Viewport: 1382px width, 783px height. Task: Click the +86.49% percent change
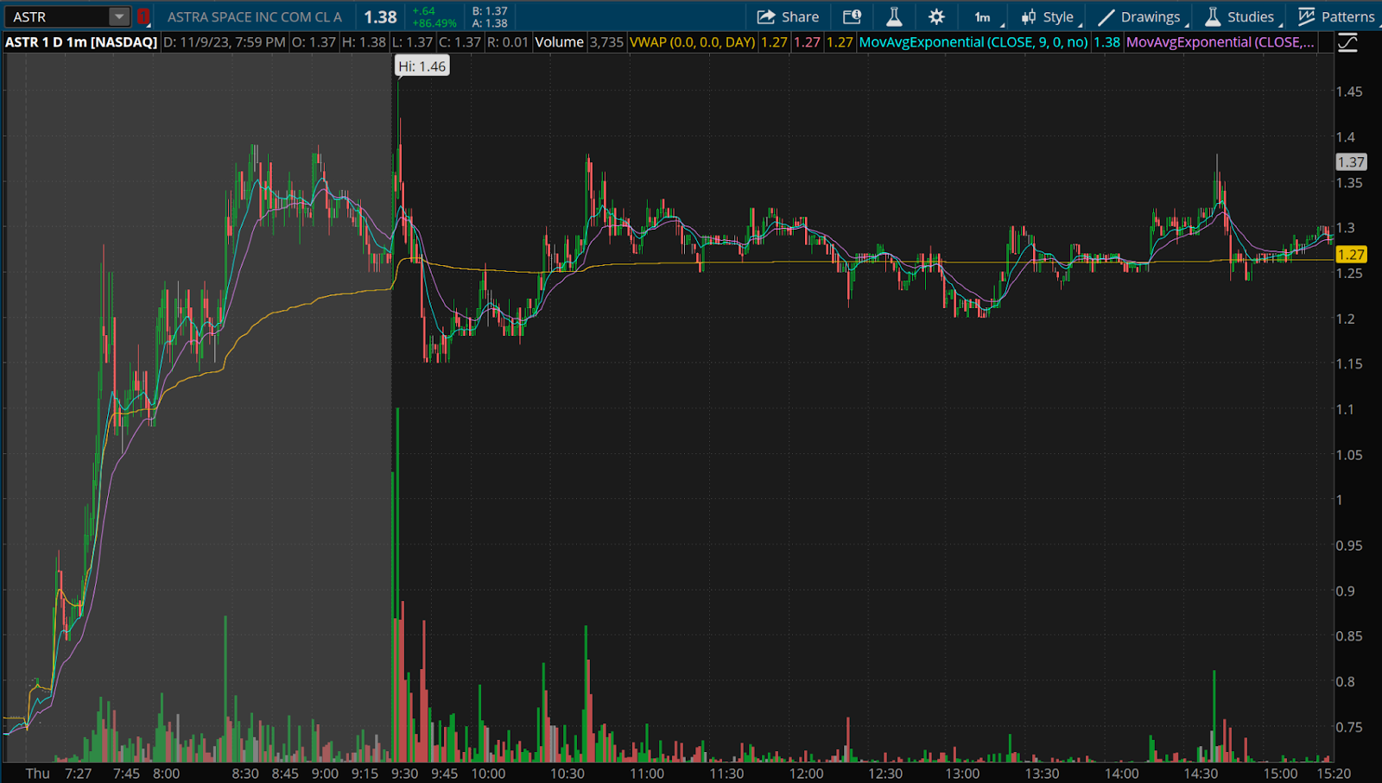[434, 23]
